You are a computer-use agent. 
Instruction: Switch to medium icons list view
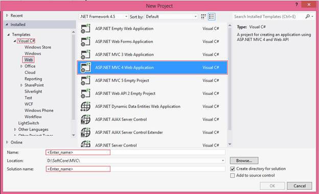coord(212,17)
